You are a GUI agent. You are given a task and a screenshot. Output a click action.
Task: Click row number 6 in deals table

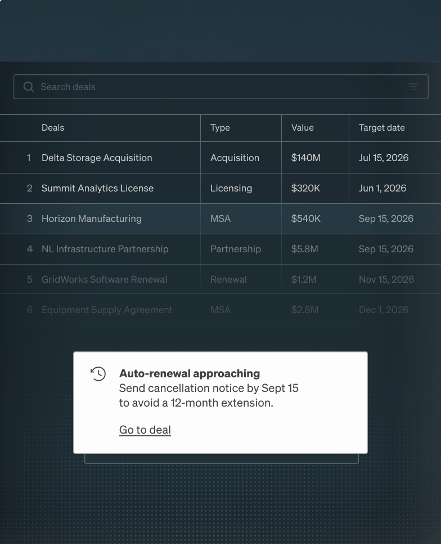30,310
